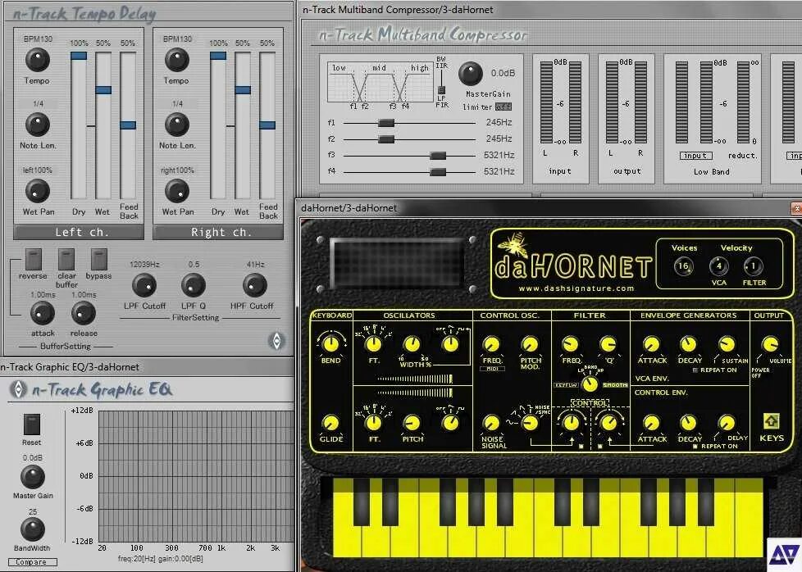This screenshot has width=802, height=572.
Task: Click the HPF Cutoff knob
Action: pos(255,285)
